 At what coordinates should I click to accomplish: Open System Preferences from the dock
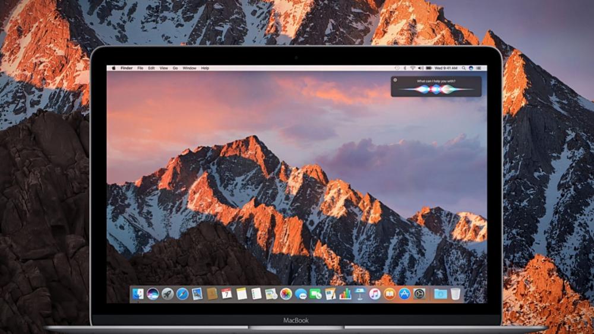(x=419, y=294)
